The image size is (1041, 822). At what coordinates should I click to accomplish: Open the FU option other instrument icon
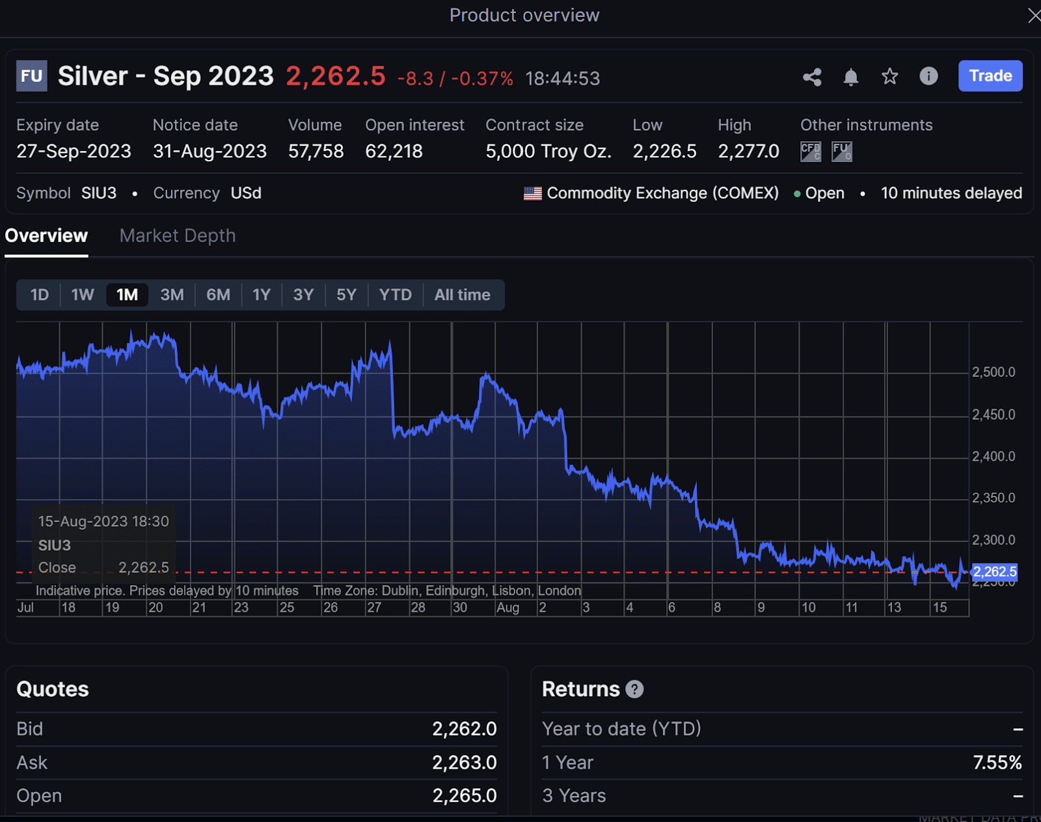842,152
